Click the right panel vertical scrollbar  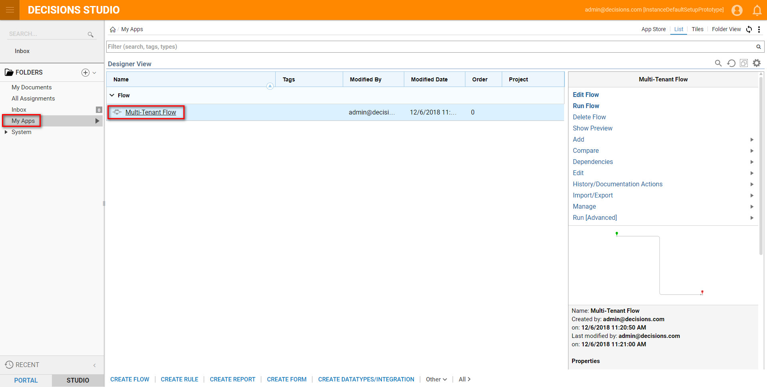pos(761,166)
